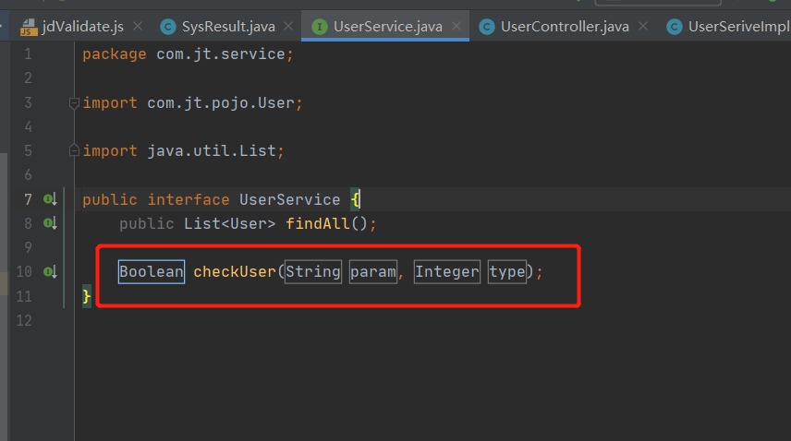The height and width of the screenshot is (441, 791).
Task: Click implemented-method gutter icon on line 10
Action: tap(50, 272)
